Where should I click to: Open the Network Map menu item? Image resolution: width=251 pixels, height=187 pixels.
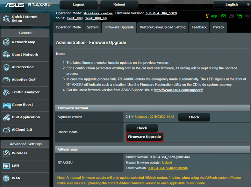tap(25, 43)
